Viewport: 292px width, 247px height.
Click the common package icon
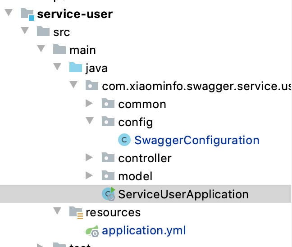pos(108,104)
